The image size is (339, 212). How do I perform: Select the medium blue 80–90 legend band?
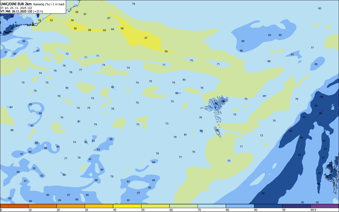(x=240, y=206)
